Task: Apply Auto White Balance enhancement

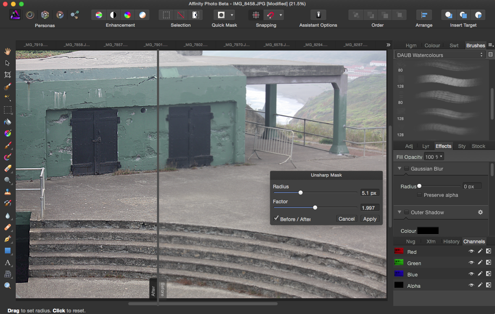Action: tap(142, 15)
